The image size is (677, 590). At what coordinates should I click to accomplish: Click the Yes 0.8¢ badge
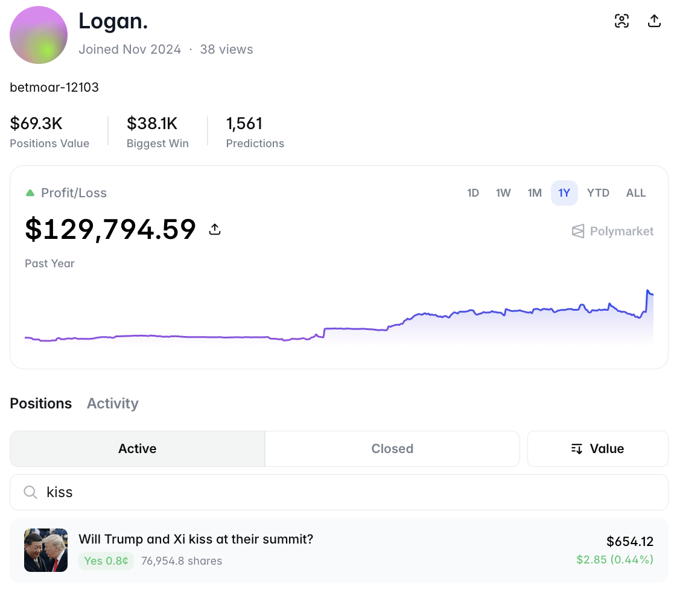pyautogui.click(x=106, y=560)
